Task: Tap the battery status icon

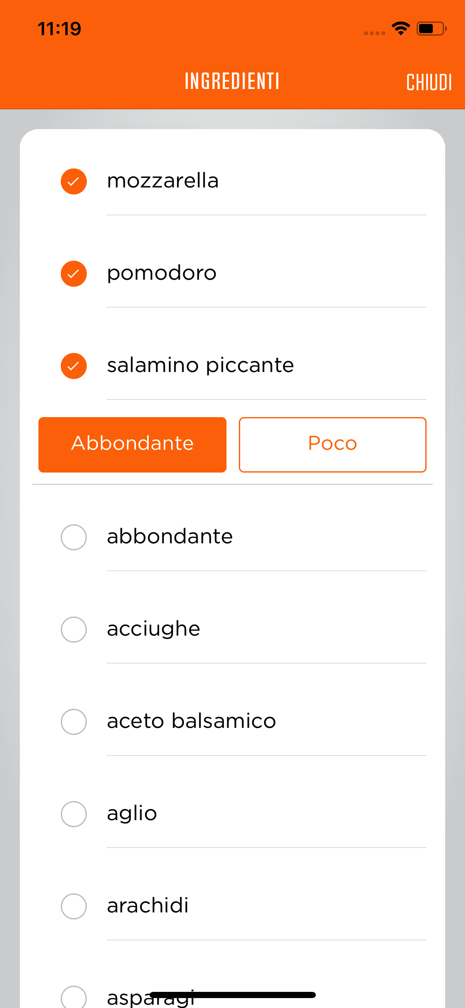Action: click(431, 28)
